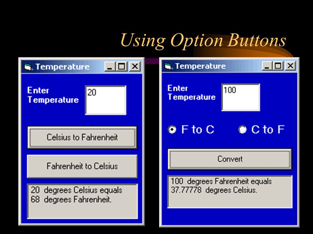The height and width of the screenshot is (234, 313).
Task: Click the right Temperature window's title bar icon
Action: tap(169, 66)
